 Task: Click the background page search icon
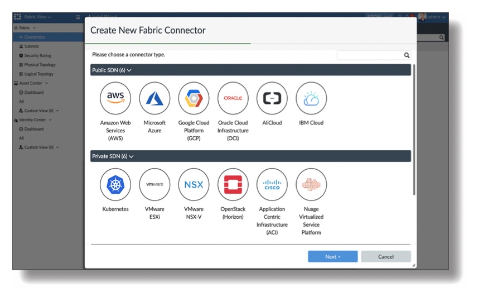pos(441,37)
